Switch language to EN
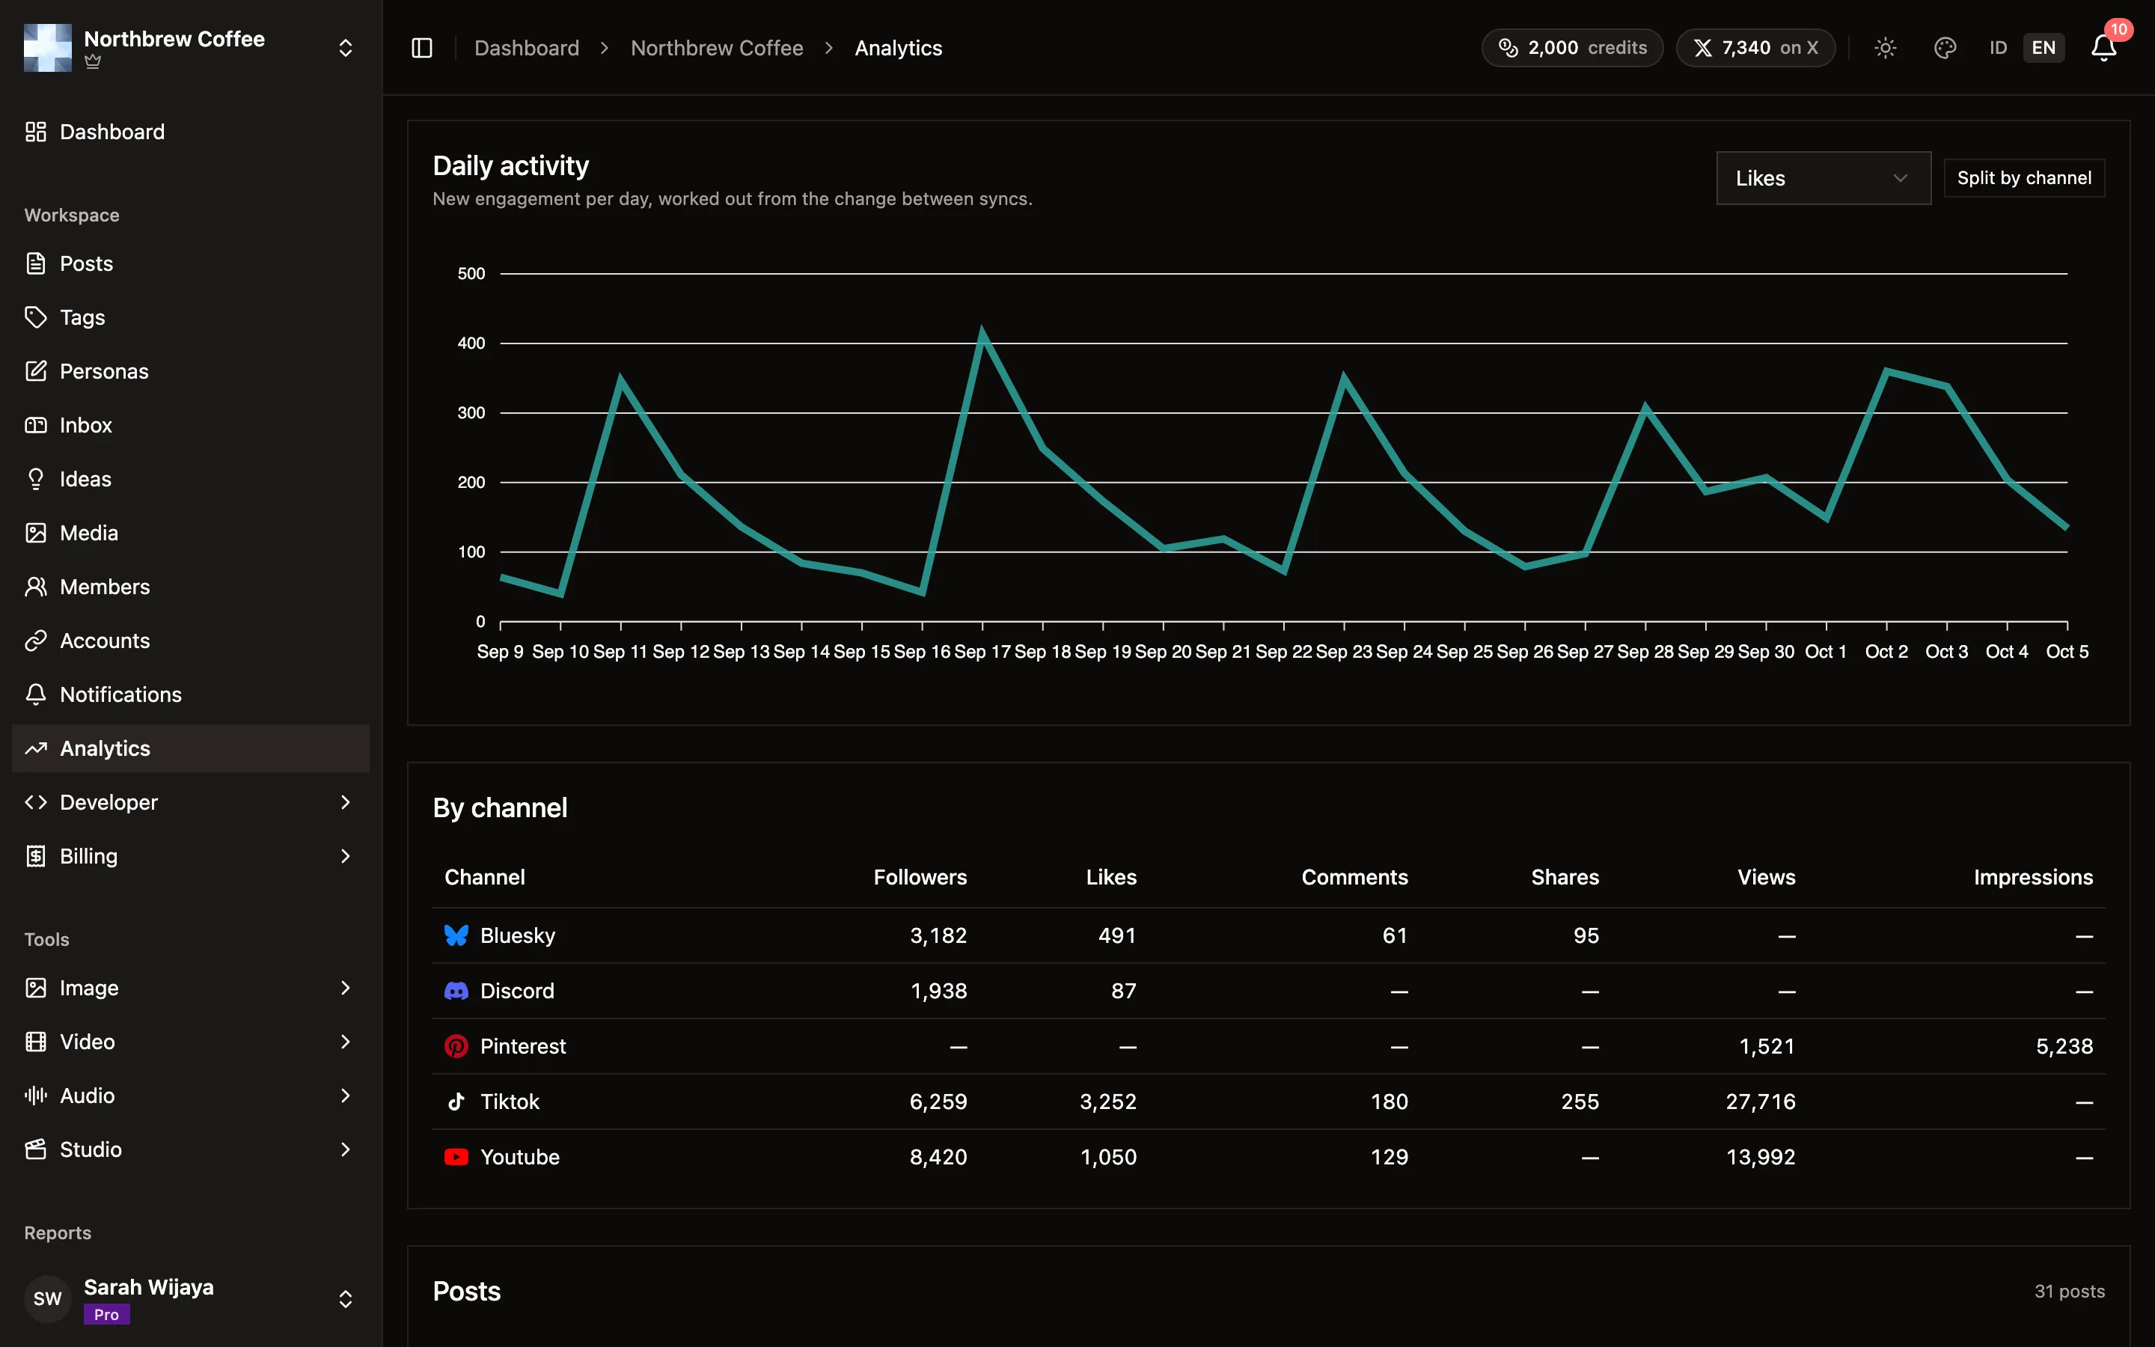 [2044, 48]
